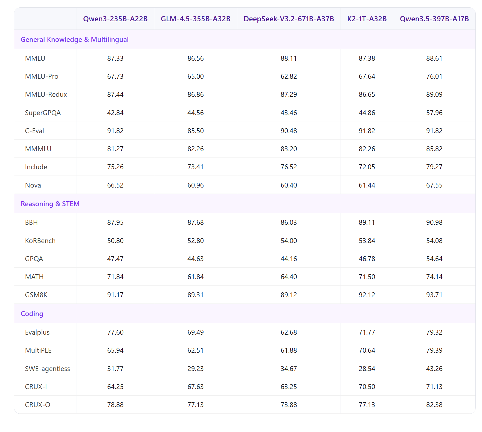Click the KoRBench row label

coord(40,241)
